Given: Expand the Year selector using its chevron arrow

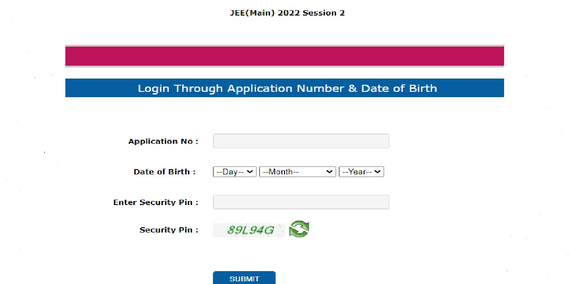Looking at the screenshot, I should coord(377,172).
